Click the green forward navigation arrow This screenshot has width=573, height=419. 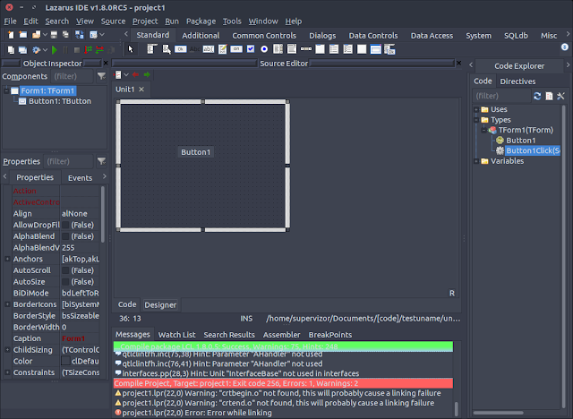(147, 75)
